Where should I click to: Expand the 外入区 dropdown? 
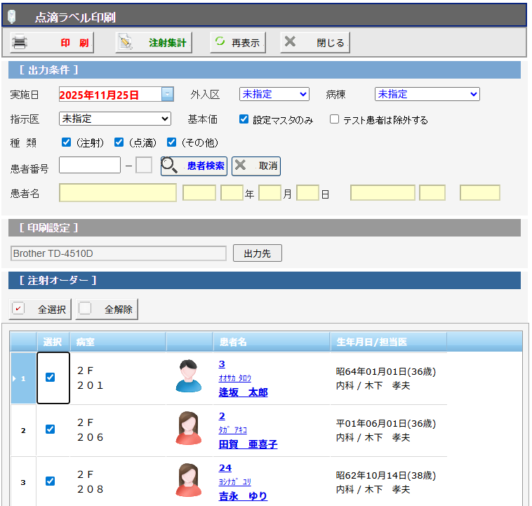pos(274,94)
